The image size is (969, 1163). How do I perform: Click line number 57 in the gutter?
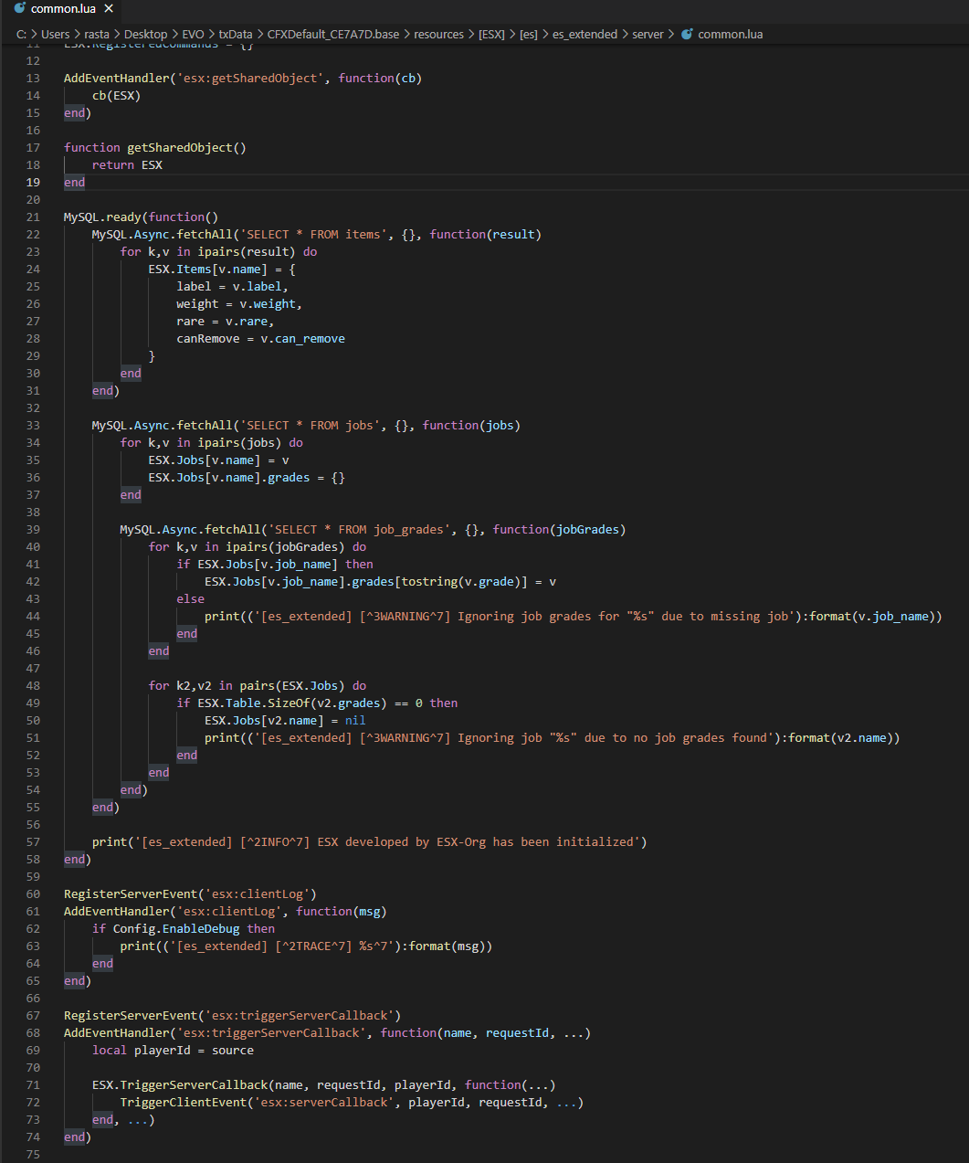(33, 842)
